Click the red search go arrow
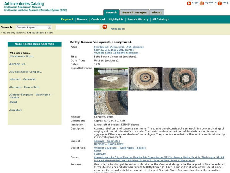This screenshot has width=230, height=173. pos(105,27)
